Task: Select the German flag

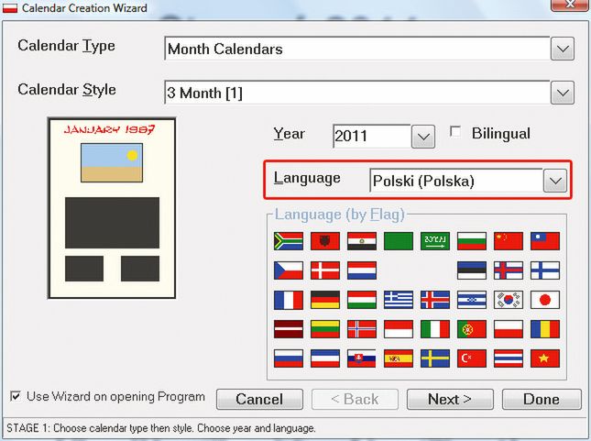Action: pos(325,300)
